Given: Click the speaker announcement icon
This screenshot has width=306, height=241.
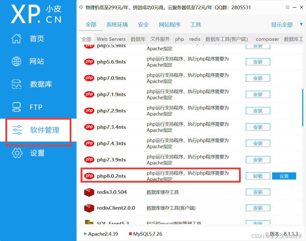Looking at the screenshot, I should [81, 7].
